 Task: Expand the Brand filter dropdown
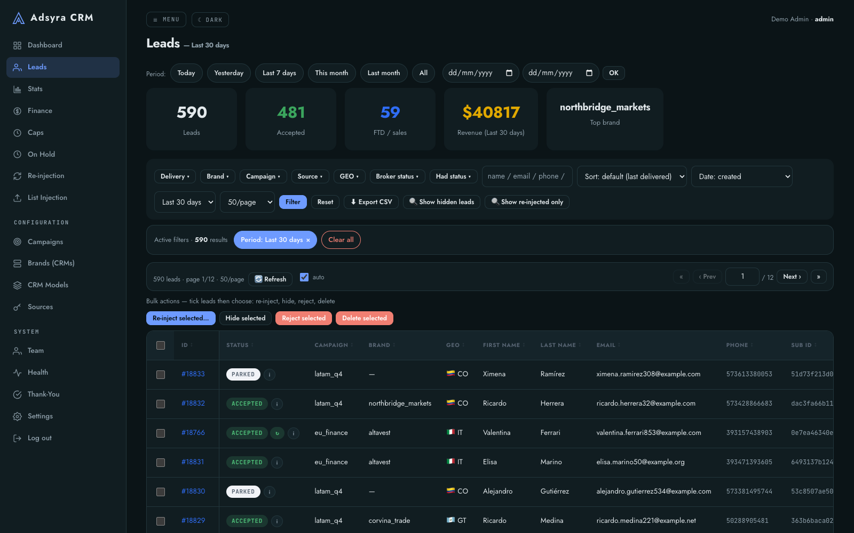[x=218, y=176]
